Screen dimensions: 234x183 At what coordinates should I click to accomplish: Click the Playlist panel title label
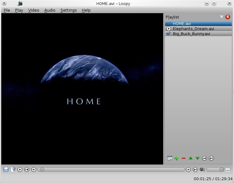[172, 17]
